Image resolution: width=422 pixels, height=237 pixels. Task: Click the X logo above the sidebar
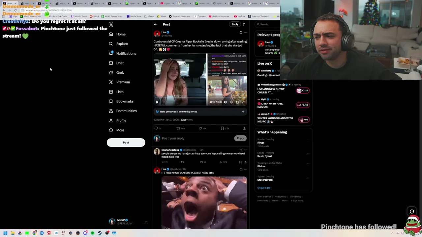click(111, 25)
